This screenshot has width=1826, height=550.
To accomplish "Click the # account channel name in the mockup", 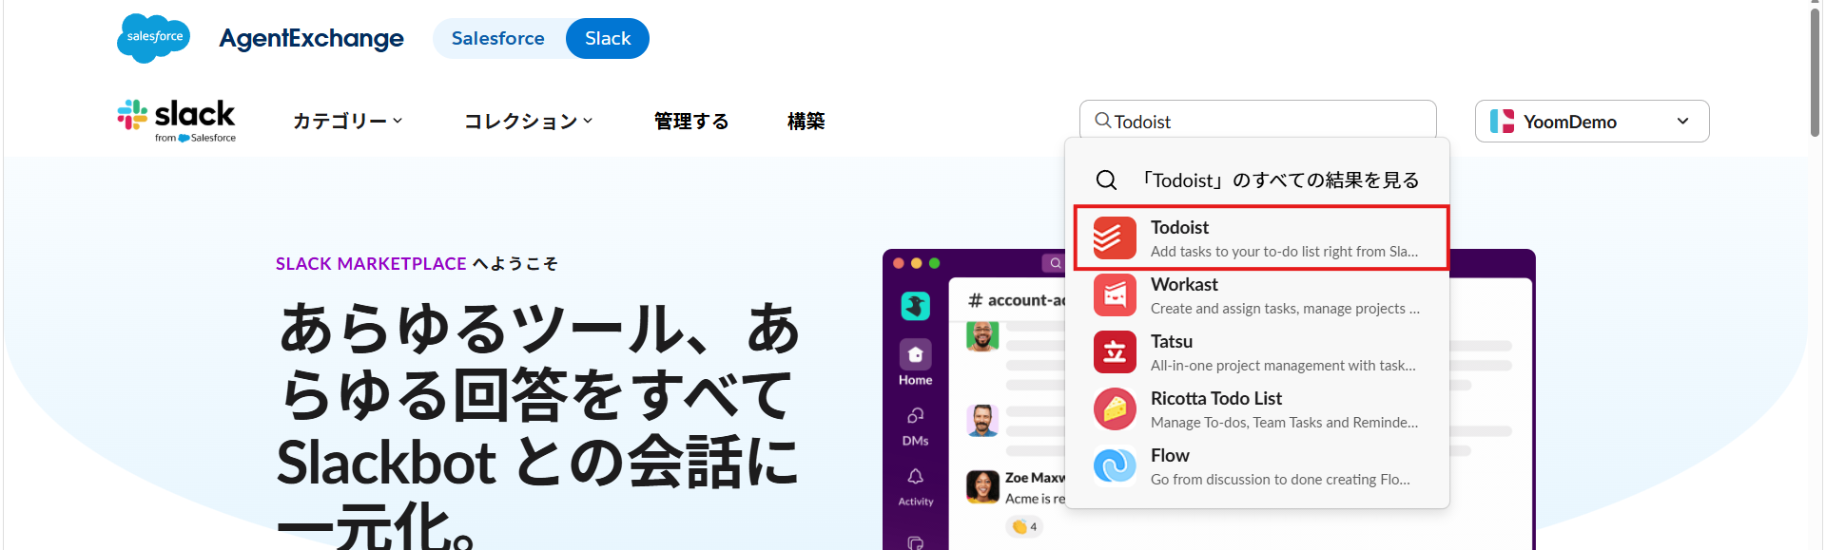I will point(1018,300).
